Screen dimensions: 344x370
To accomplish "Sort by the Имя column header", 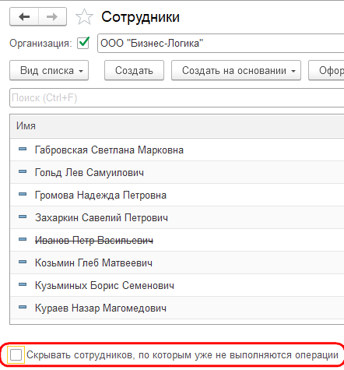I will [177, 126].
